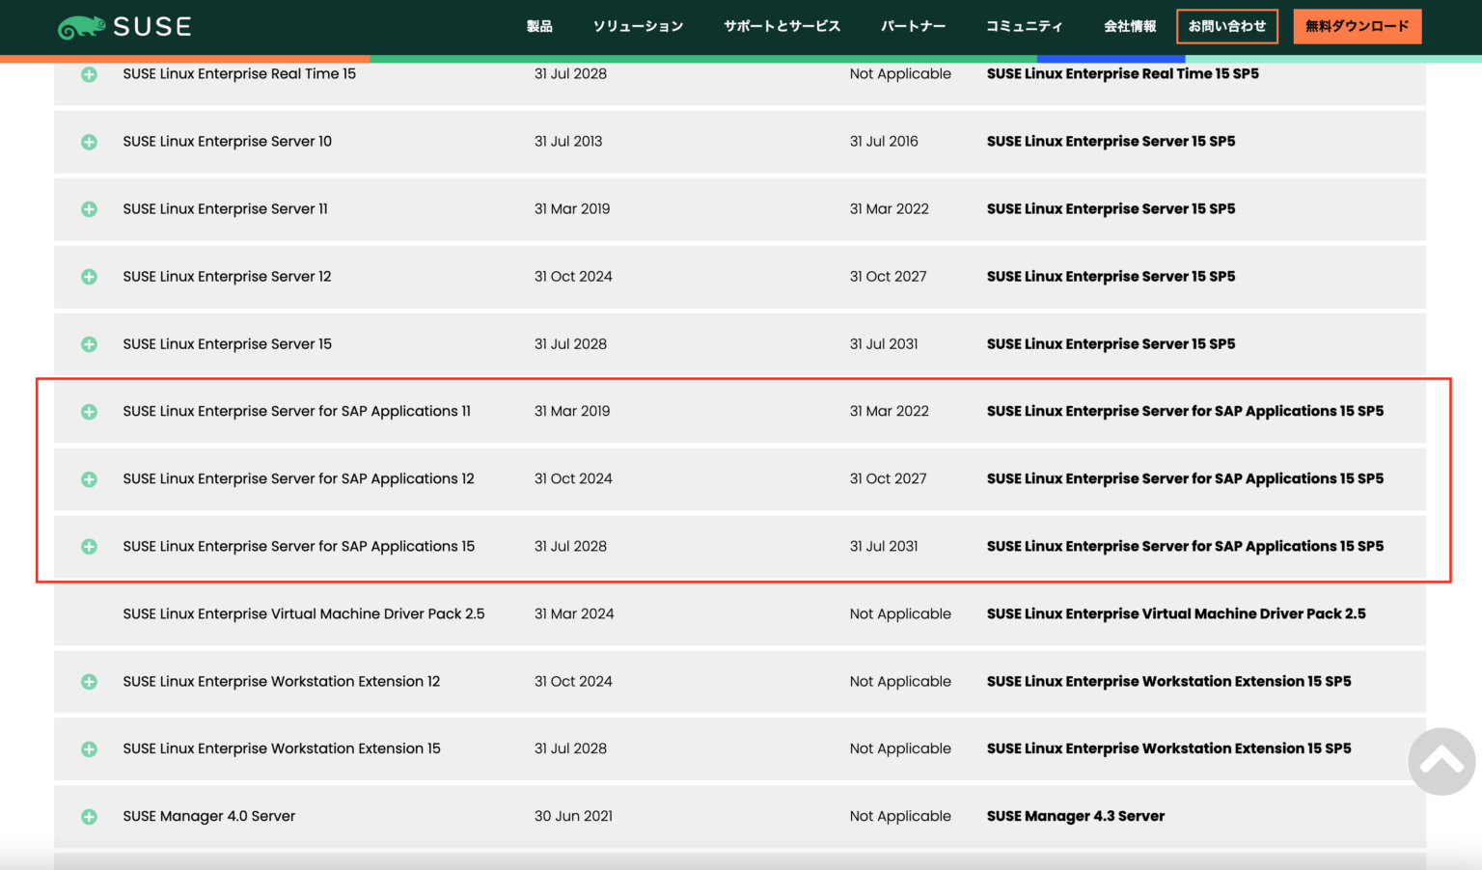Image resolution: width=1482 pixels, height=870 pixels.
Task: Expand SUSE Linux Enterprise Server for SAP Applications 15
Action: (x=89, y=546)
